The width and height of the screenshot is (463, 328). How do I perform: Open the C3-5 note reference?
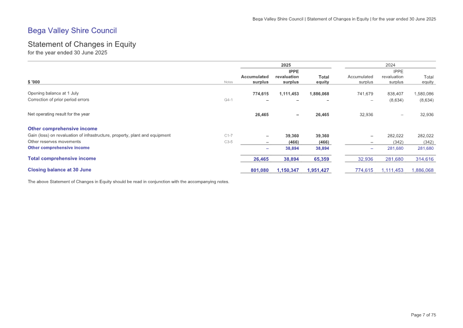tap(229, 142)
